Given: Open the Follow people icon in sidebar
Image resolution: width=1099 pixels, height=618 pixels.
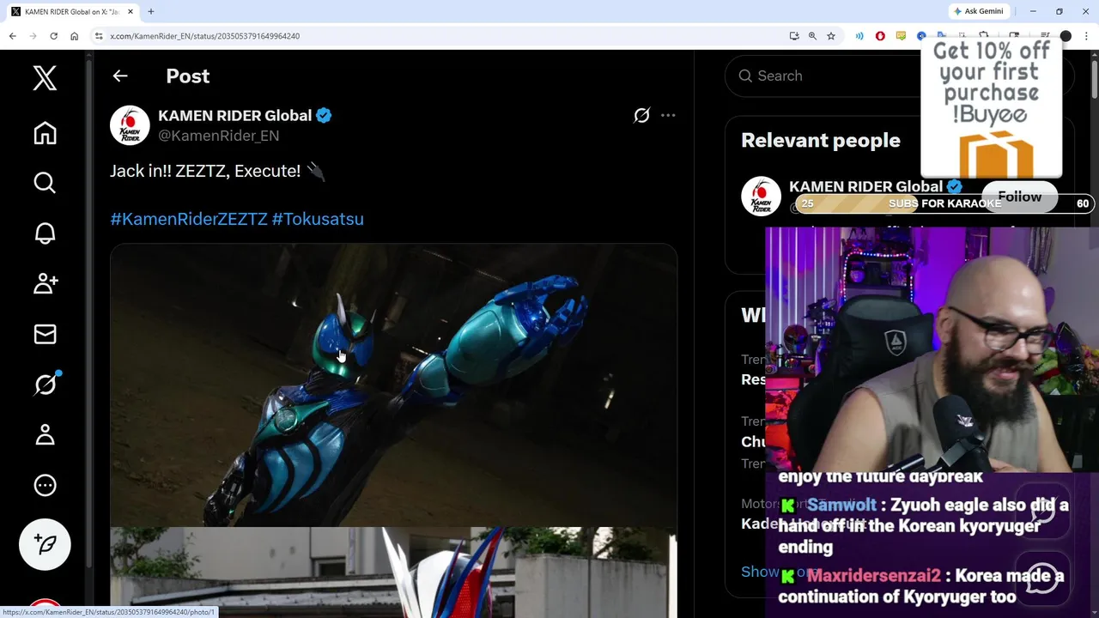Looking at the screenshot, I should point(45,284).
